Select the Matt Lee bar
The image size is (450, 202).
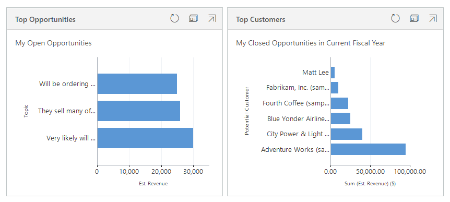(x=333, y=73)
